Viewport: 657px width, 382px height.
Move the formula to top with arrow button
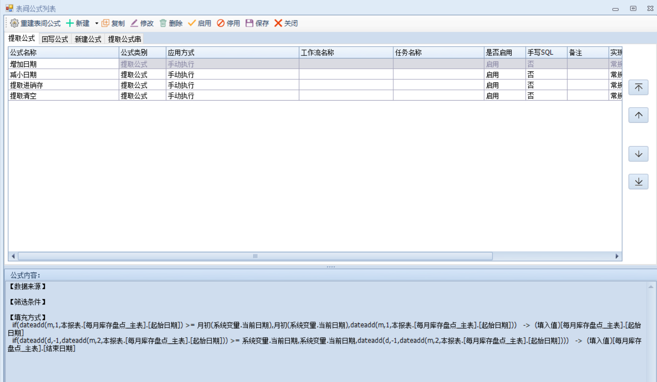(638, 87)
